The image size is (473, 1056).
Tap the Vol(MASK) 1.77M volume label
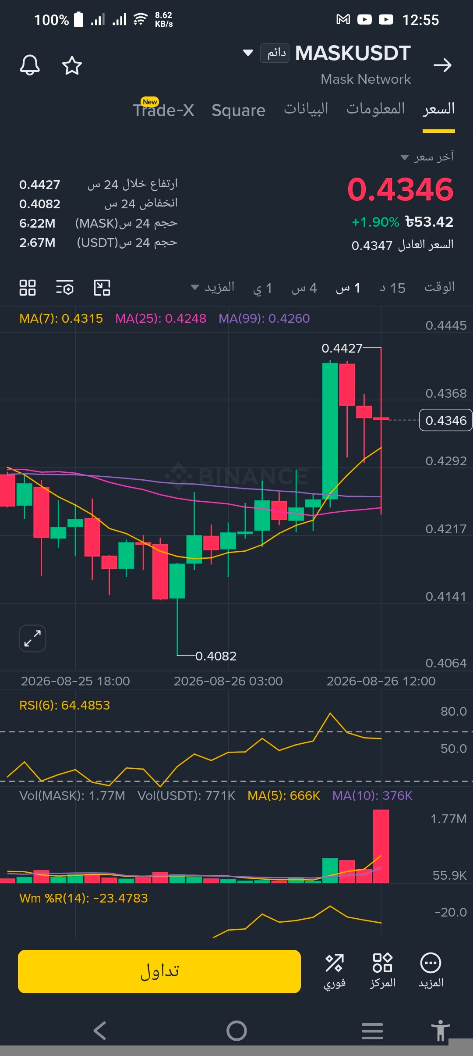click(72, 796)
